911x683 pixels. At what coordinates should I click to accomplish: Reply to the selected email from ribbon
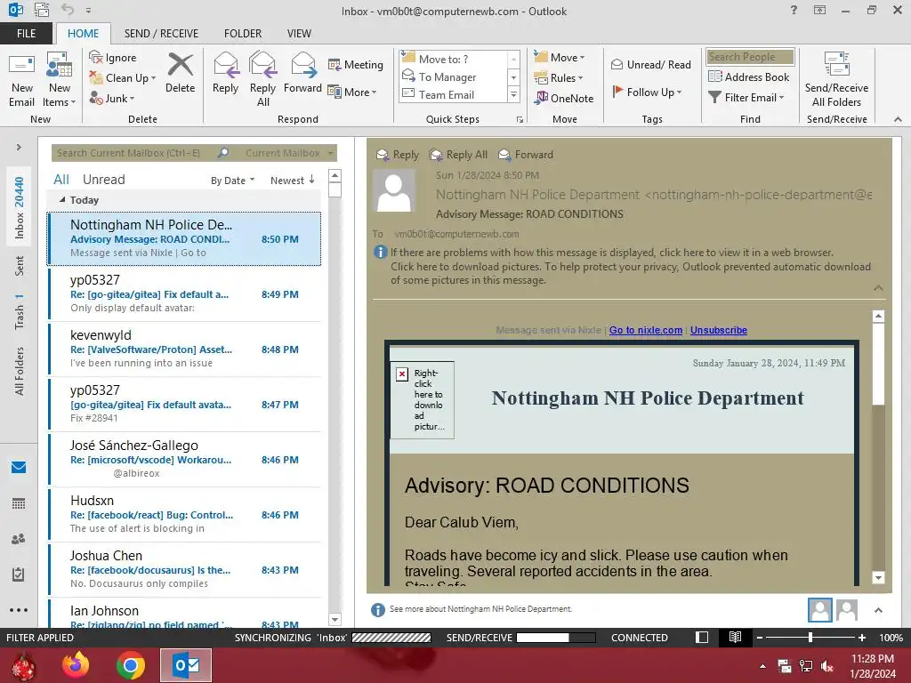click(225, 73)
